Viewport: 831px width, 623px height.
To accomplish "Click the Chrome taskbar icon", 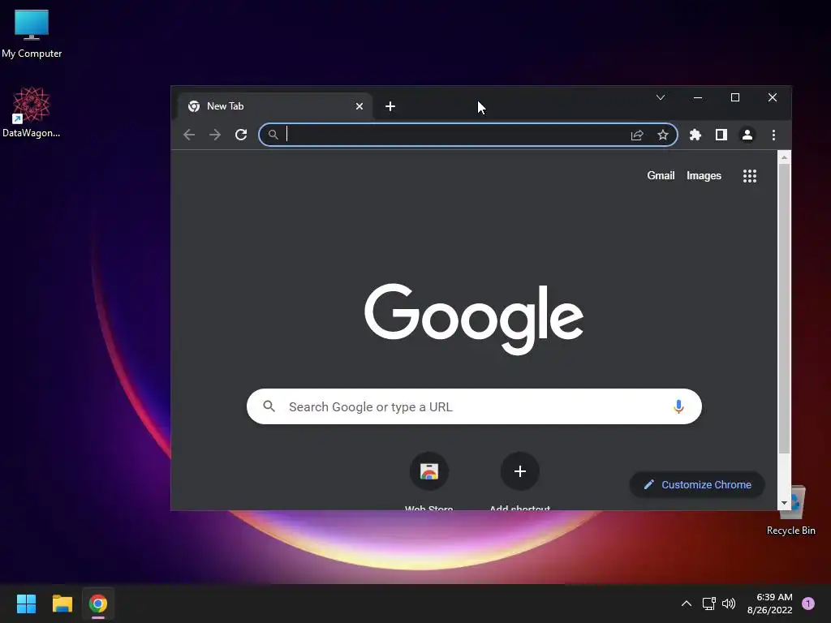I will [98, 604].
